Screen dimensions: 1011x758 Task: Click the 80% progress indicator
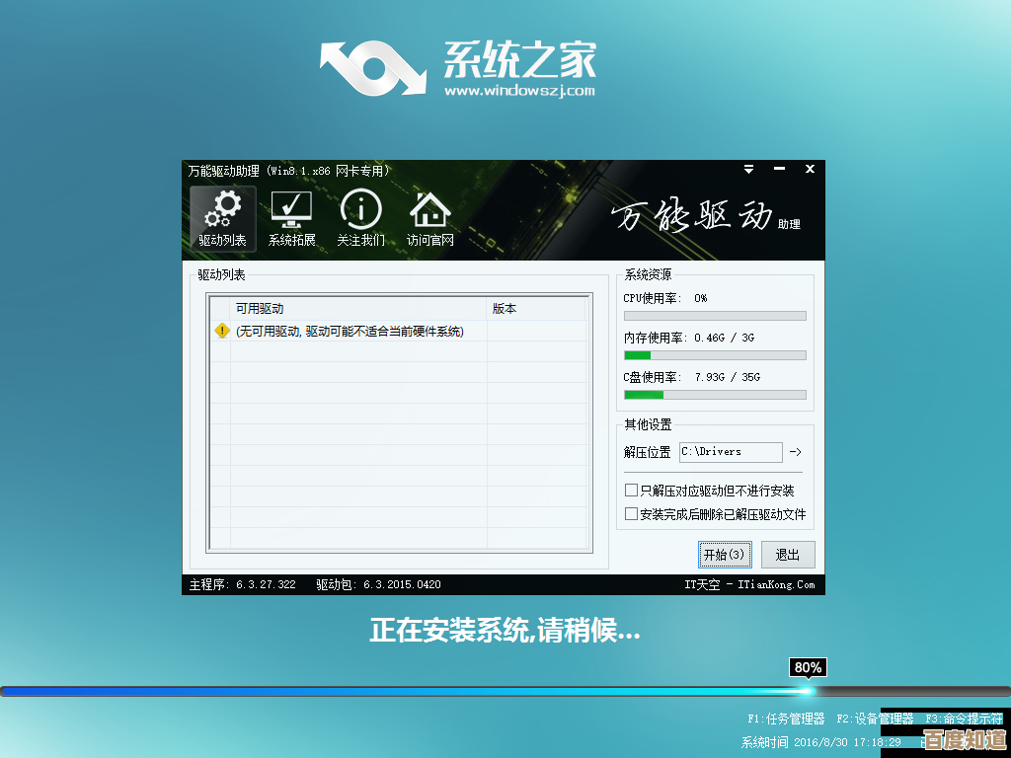(809, 668)
